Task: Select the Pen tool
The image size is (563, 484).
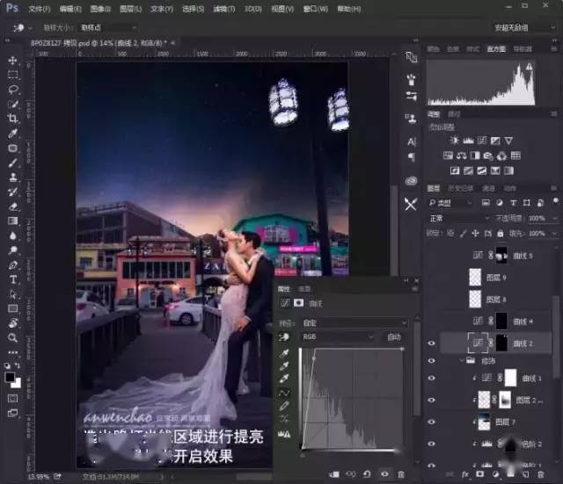Action: coord(12,265)
